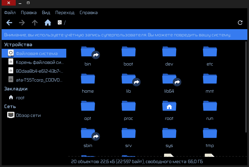Screen dimensions: 249x167
Task: Select the lib64 symlink folder
Action: point(169,79)
